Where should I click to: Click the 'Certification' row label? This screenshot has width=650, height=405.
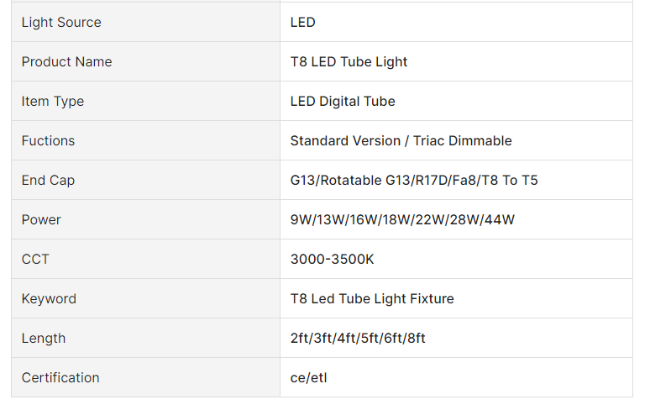60,378
